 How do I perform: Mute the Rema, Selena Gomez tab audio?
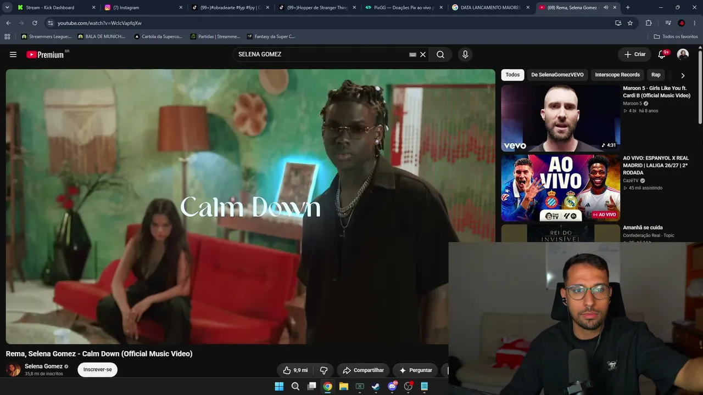[606, 8]
